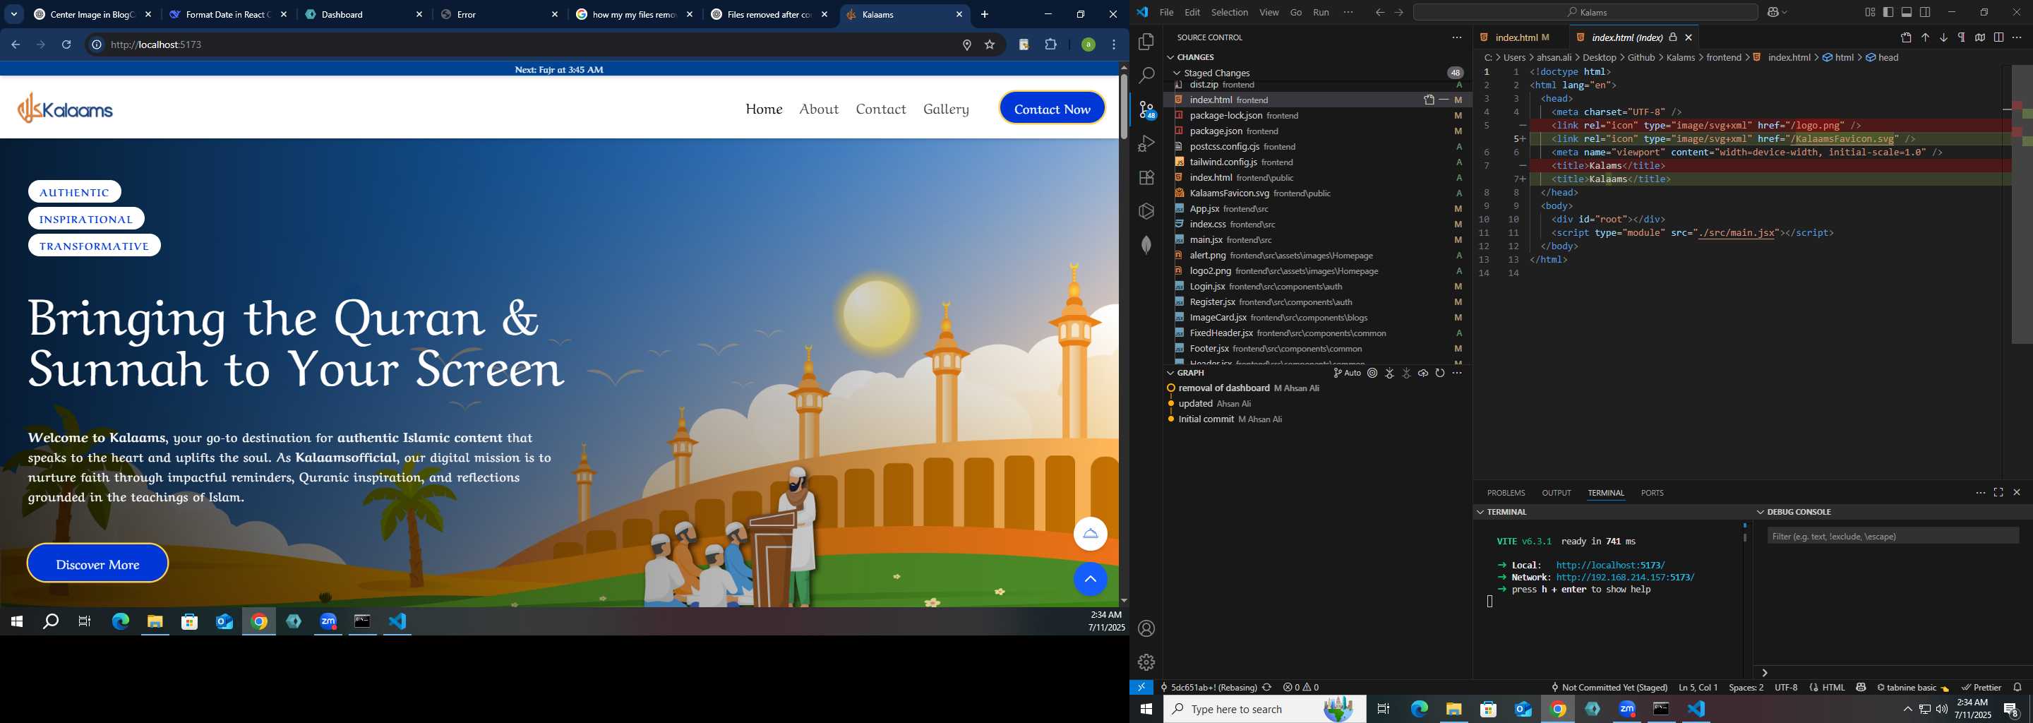Viewport: 2033px width, 723px height.
Task: Click the Split Editor icon in editor toolbar
Action: tap(1998, 37)
